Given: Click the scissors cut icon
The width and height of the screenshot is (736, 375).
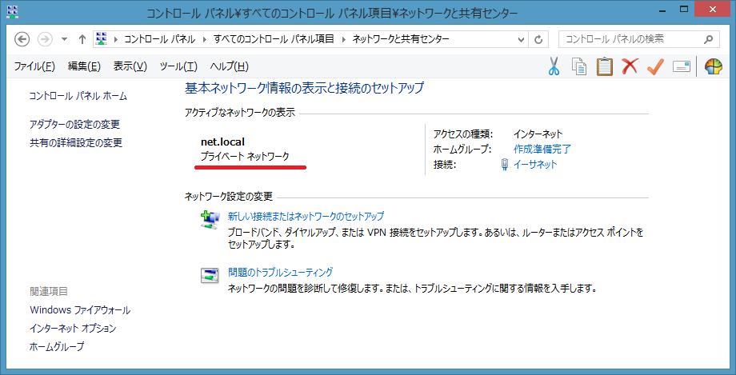Looking at the screenshot, I should pyautogui.click(x=554, y=66).
